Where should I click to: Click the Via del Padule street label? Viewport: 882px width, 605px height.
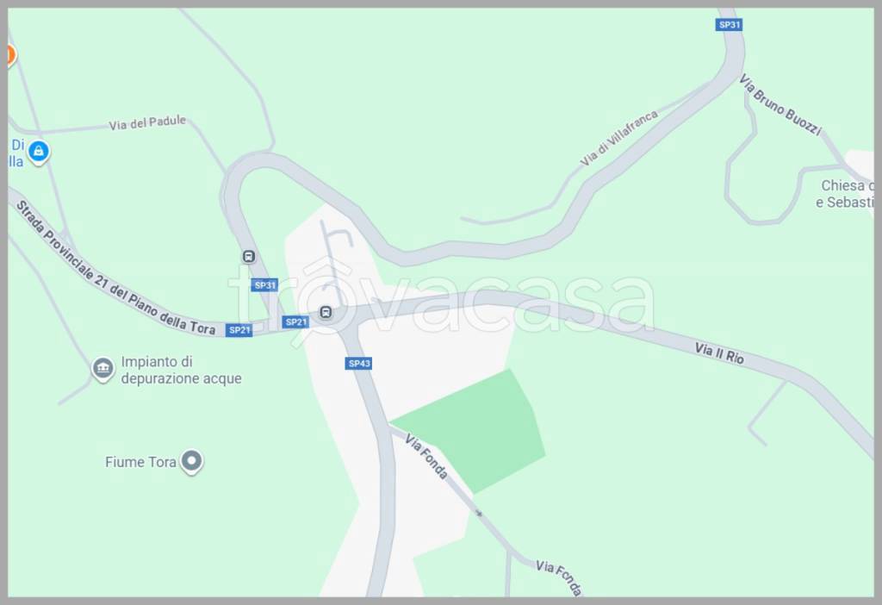tap(147, 122)
